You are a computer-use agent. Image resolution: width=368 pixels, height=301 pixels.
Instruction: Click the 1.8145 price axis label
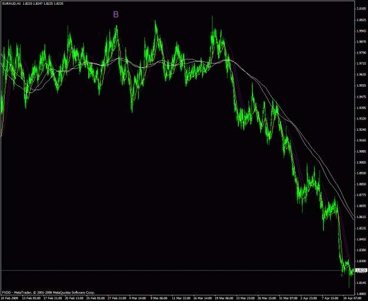click(361, 283)
